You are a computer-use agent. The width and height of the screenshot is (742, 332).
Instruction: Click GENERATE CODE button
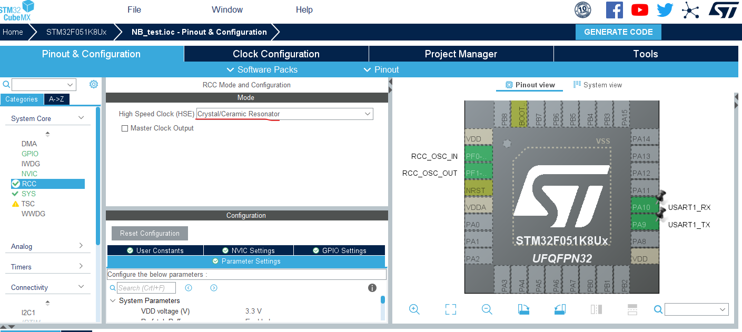pyautogui.click(x=618, y=32)
